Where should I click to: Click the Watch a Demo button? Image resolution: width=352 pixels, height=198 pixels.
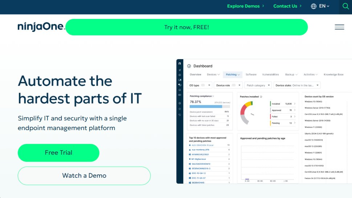click(x=84, y=175)
